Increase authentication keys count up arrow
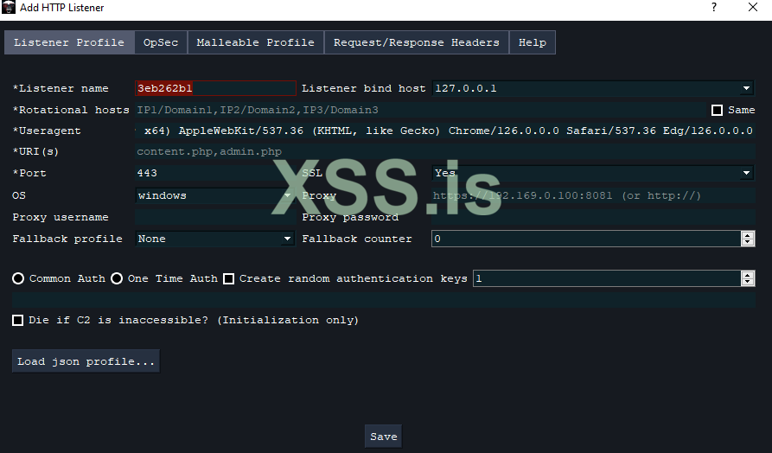772x453 pixels. pos(748,275)
